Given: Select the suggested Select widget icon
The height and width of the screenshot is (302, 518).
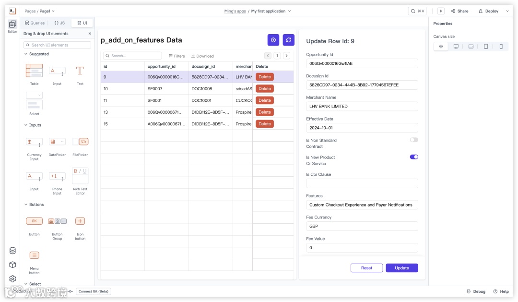Looking at the screenshot, I should click(35, 100).
